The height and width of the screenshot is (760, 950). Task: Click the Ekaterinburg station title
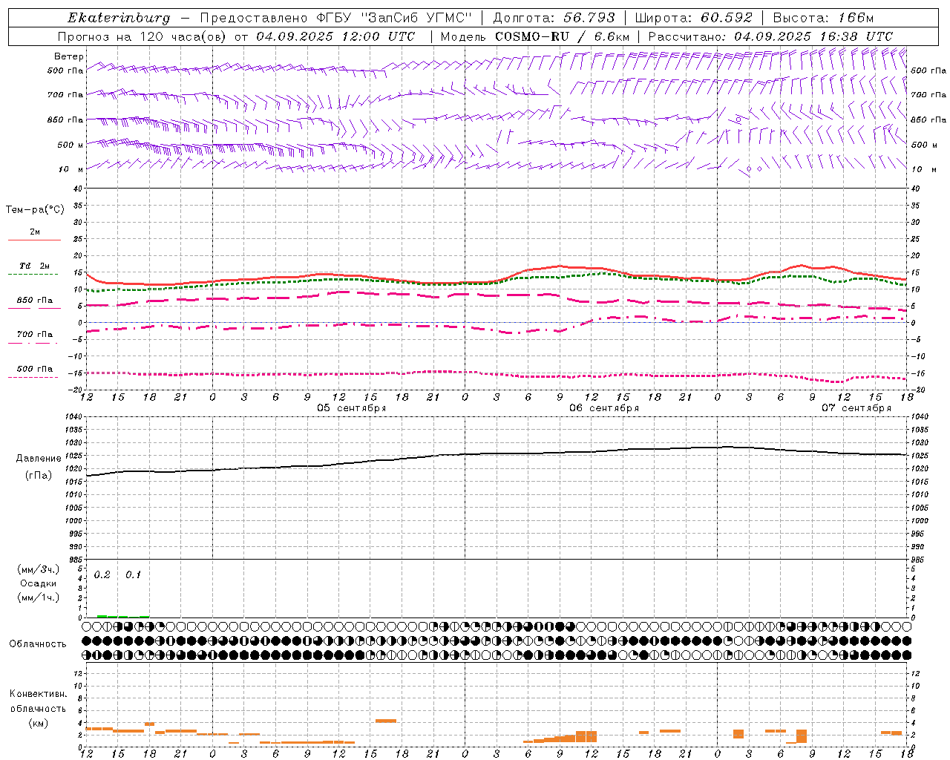119,18
